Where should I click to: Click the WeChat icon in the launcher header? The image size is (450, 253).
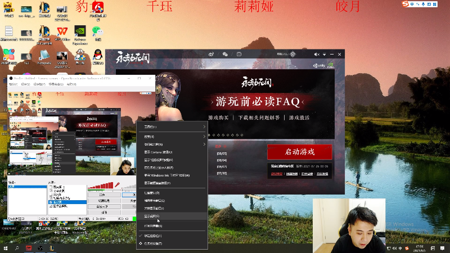point(225,54)
